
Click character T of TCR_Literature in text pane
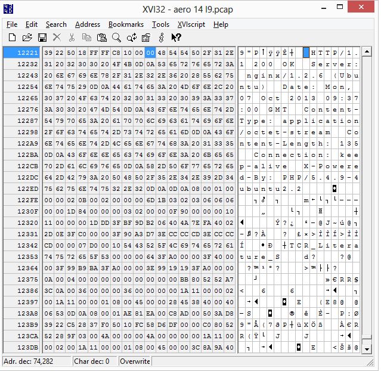(292, 246)
